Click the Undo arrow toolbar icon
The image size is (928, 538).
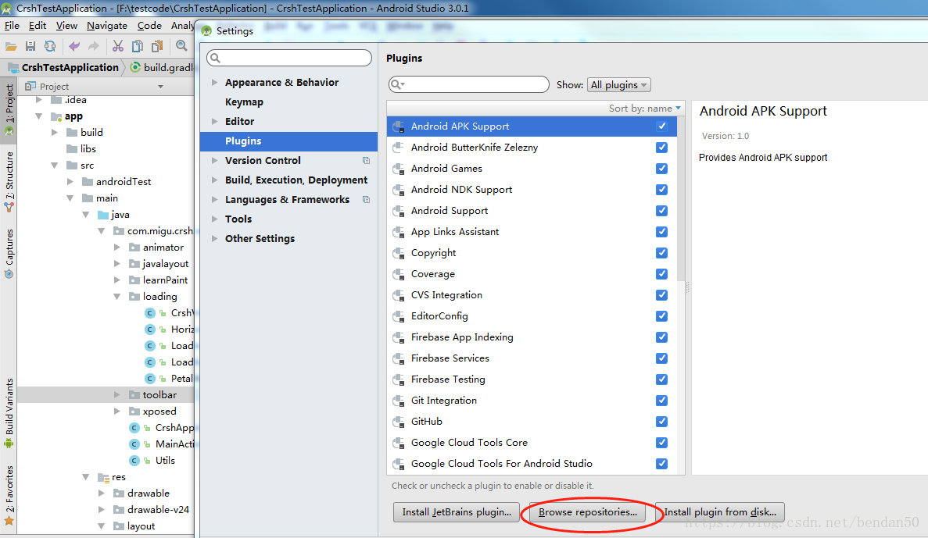coord(74,46)
